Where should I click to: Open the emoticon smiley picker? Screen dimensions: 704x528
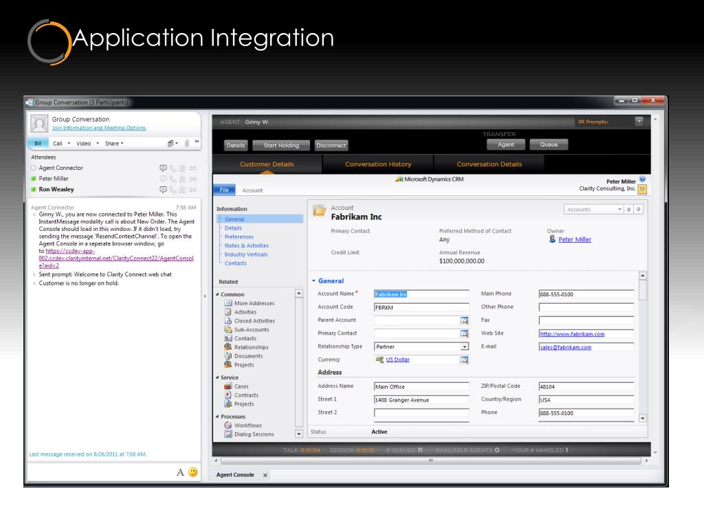pyautogui.click(x=192, y=472)
